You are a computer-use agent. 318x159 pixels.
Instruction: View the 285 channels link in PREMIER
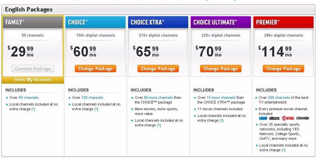point(279,97)
